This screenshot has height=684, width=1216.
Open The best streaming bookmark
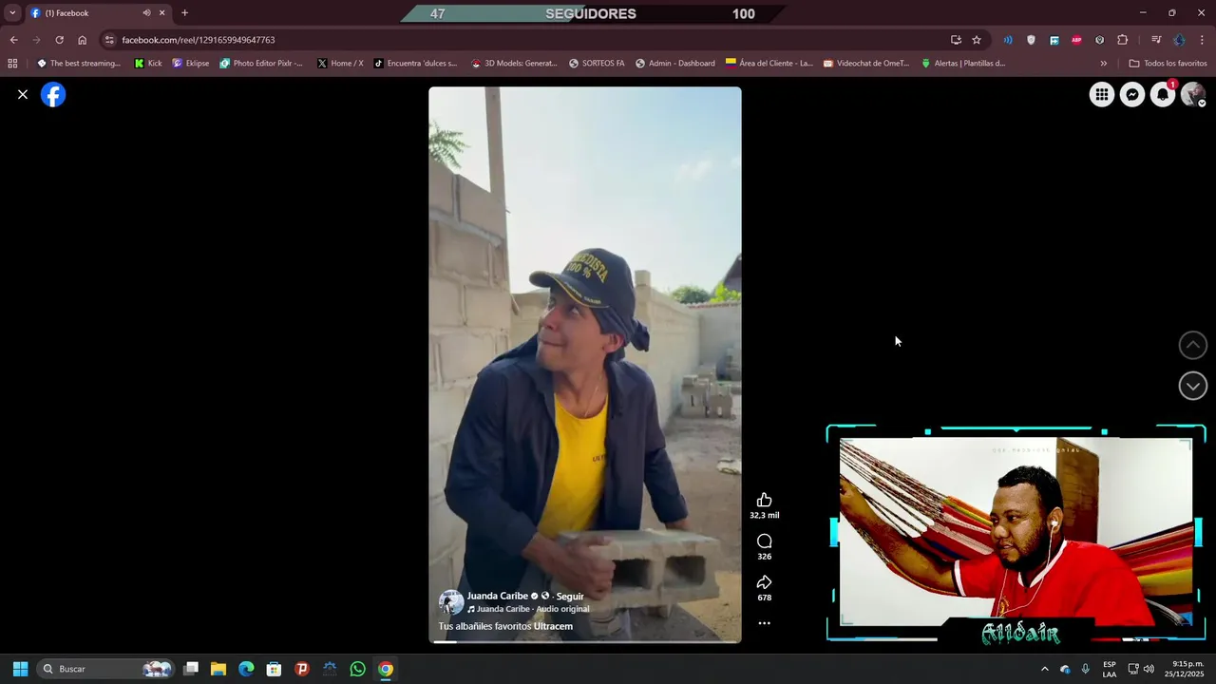[79, 64]
